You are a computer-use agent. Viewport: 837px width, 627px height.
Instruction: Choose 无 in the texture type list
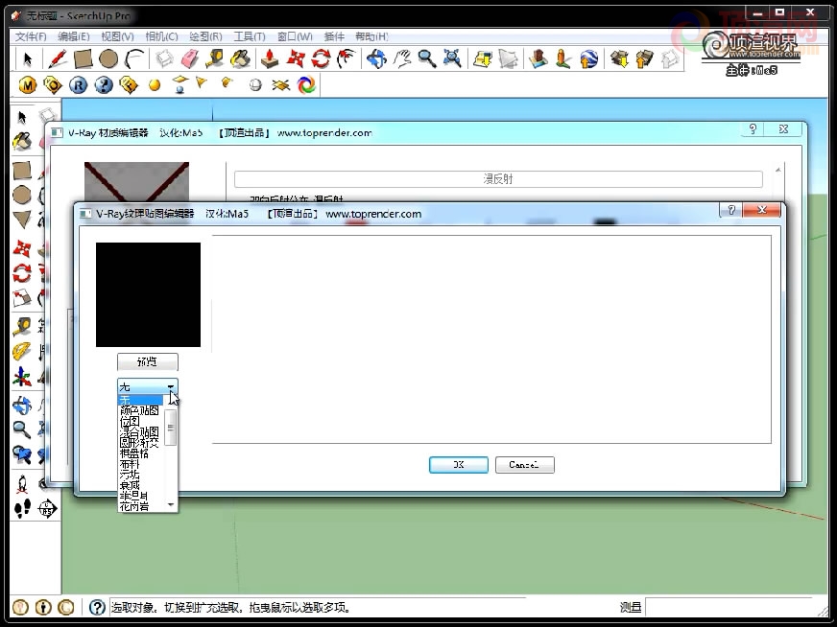(140, 400)
